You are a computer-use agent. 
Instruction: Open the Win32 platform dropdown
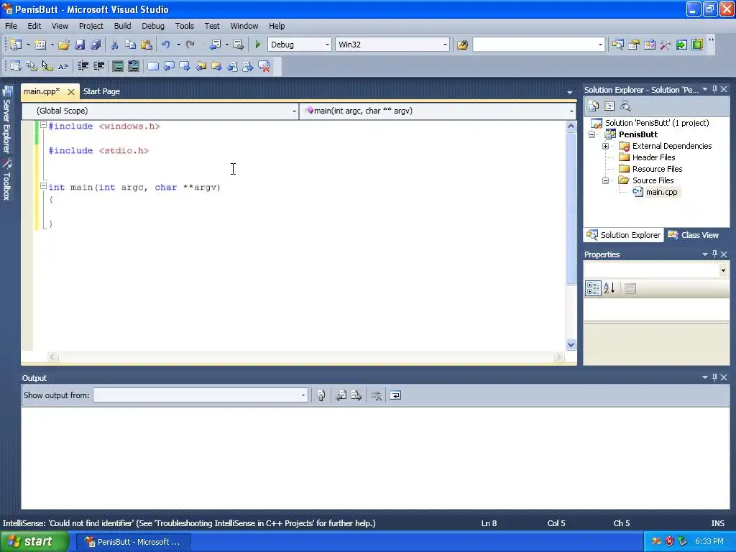(444, 45)
